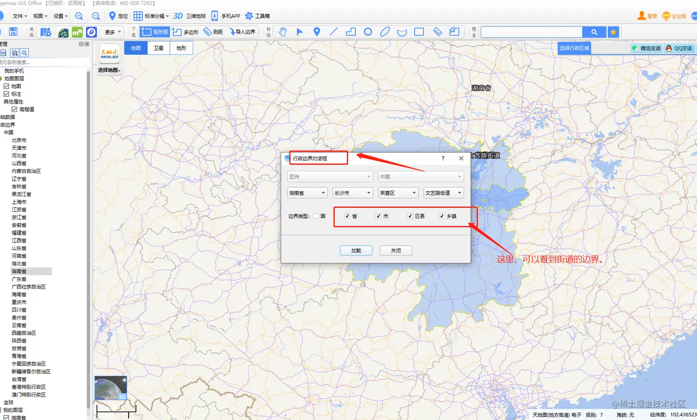The width and height of the screenshot is (697, 420).
Task: Toggle the 地图 layer checkbox
Action: 6,86
